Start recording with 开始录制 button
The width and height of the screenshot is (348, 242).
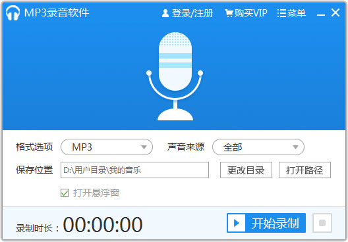click(266, 223)
